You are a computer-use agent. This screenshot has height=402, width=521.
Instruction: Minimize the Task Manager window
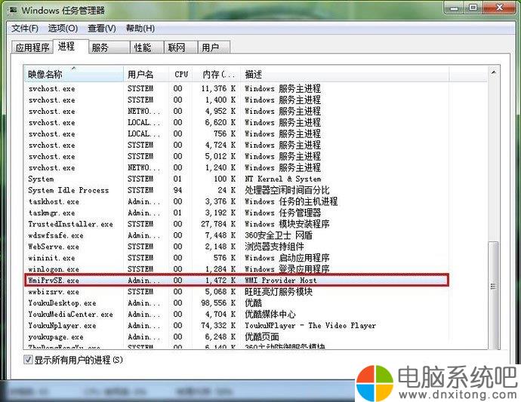tap(454, 8)
